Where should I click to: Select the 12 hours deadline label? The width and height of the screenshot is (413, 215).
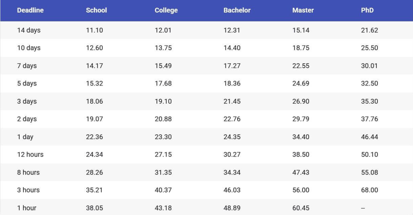tap(30, 154)
